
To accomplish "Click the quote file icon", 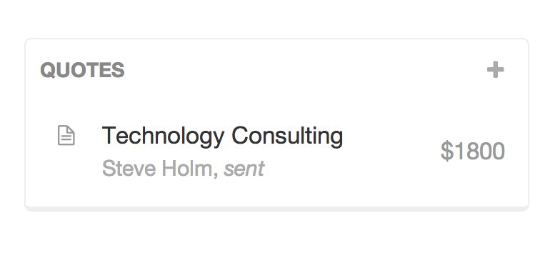I will pos(66,136).
